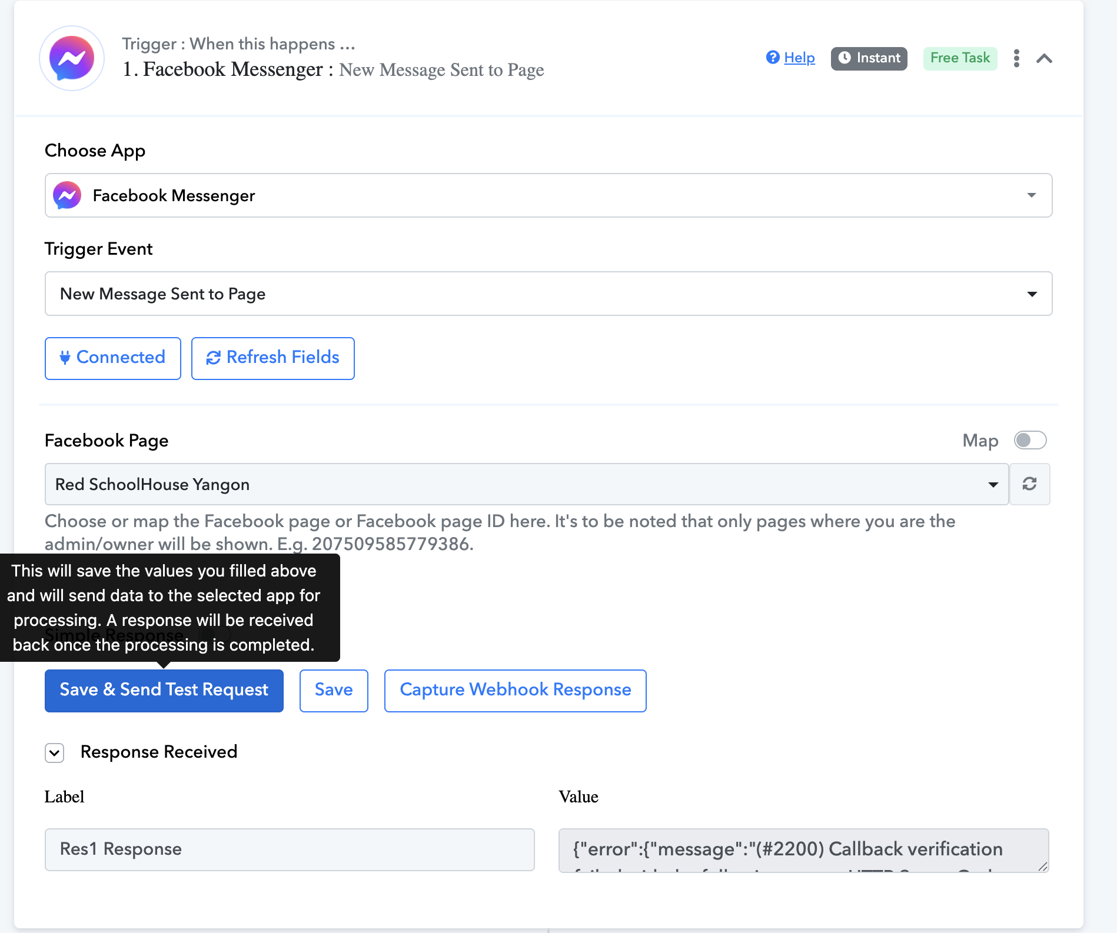This screenshot has height=933, width=1117.
Task: Click the Instant clock badge
Action: click(x=869, y=58)
